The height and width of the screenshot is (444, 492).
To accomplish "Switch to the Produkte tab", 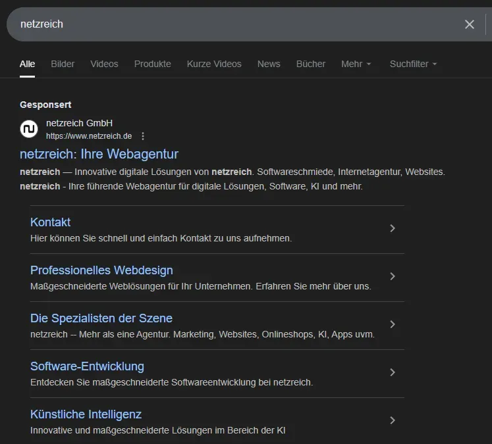I will 153,64.
